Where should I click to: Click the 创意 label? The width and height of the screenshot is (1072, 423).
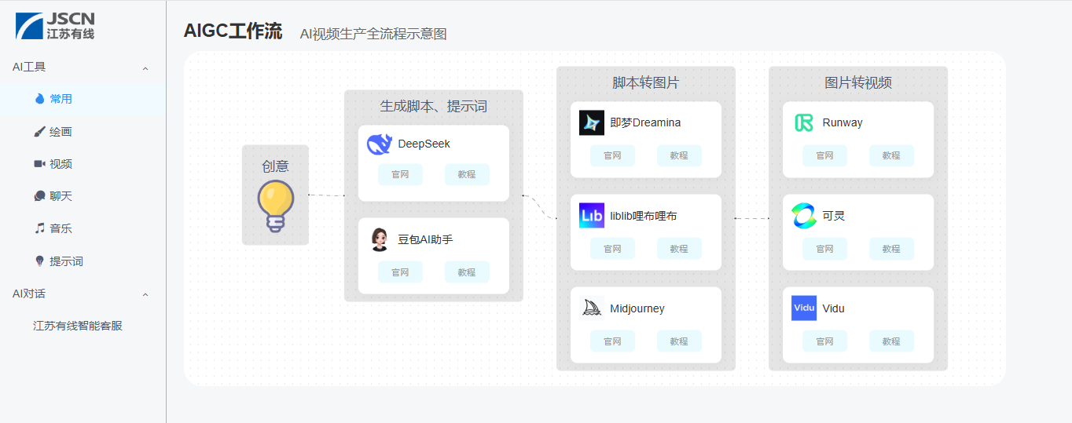point(275,166)
